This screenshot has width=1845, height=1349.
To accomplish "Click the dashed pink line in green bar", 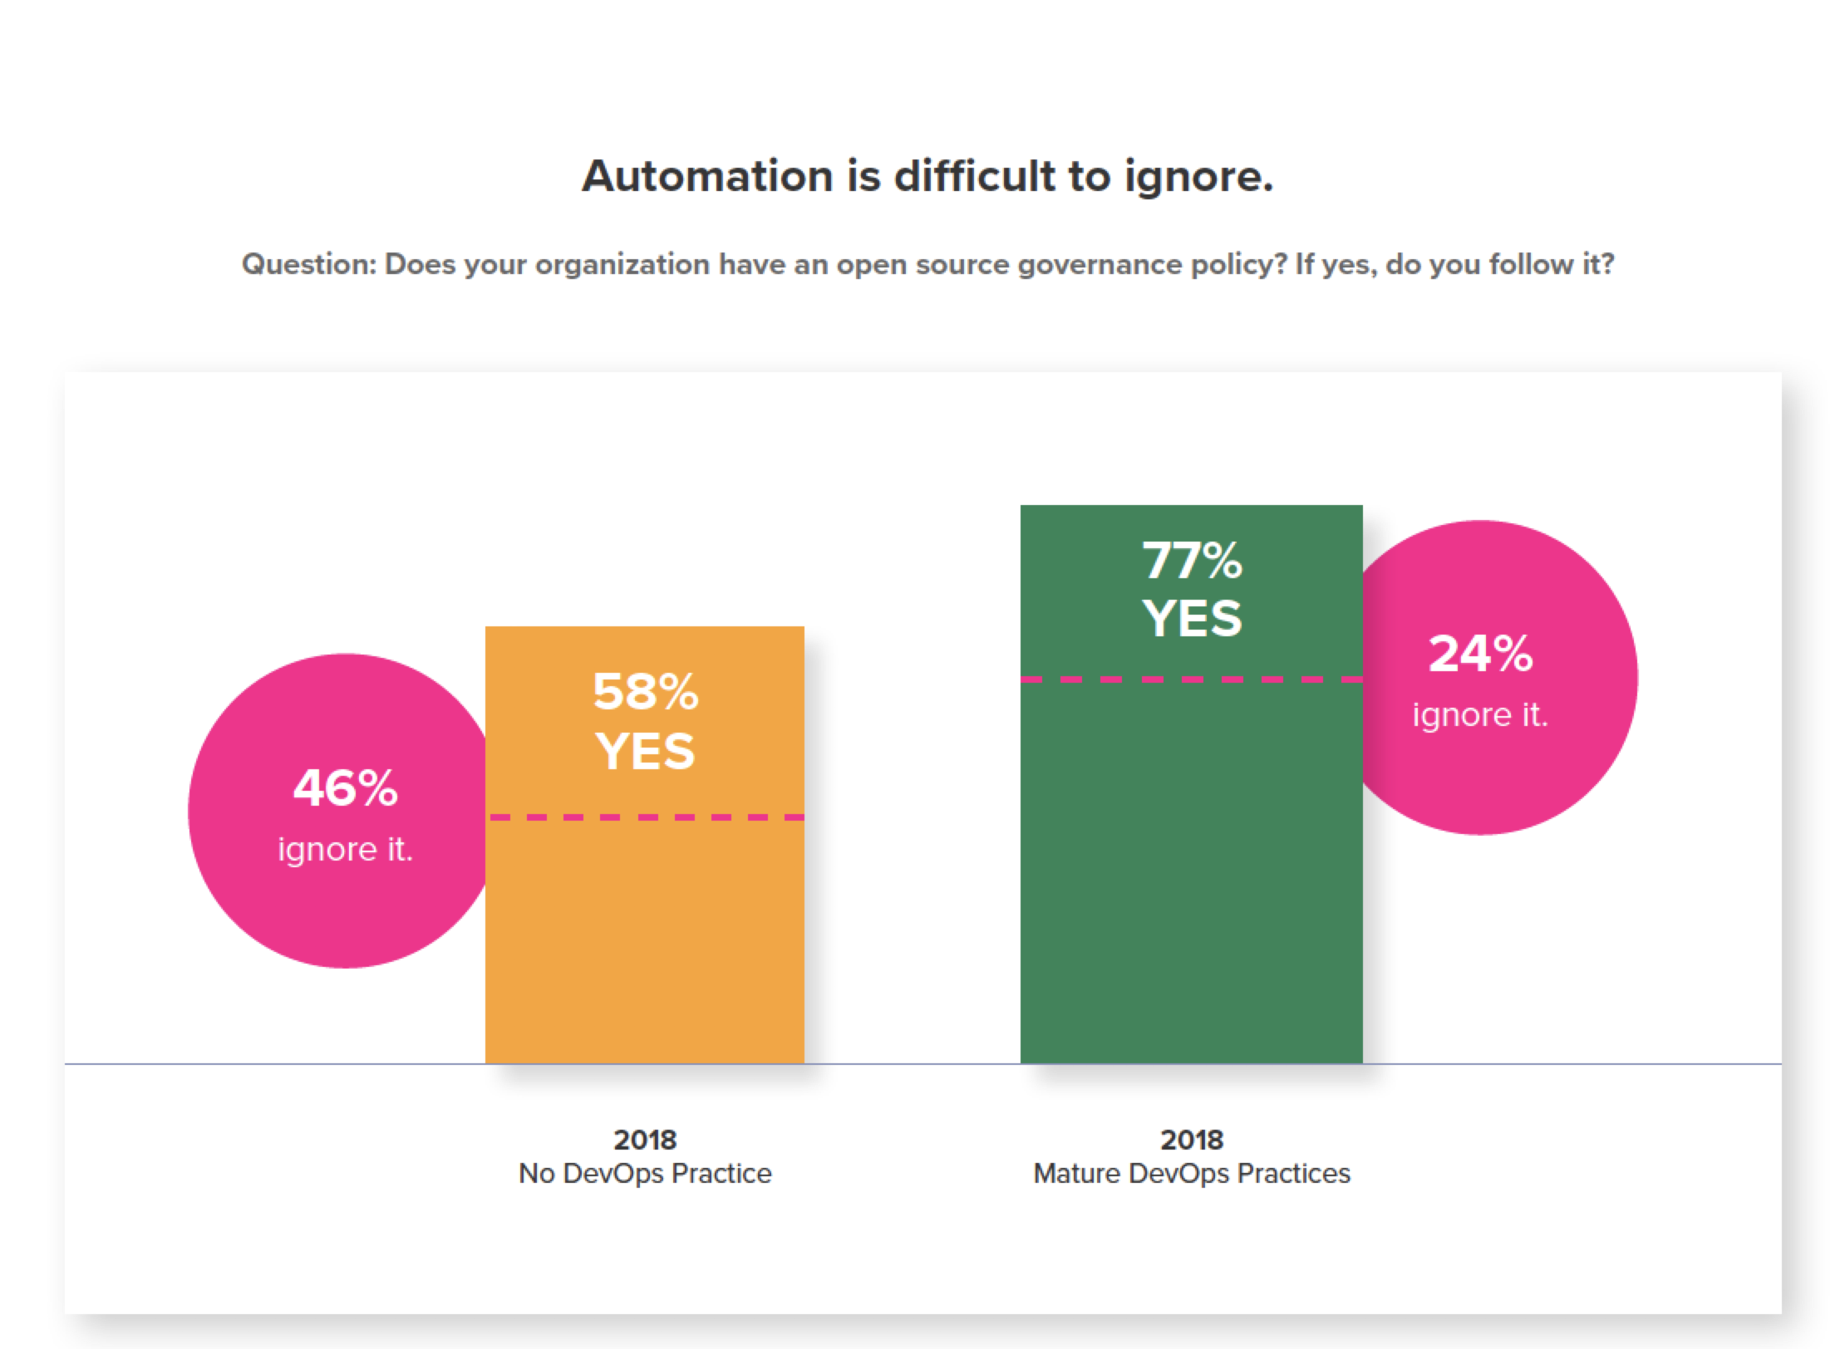I will pyautogui.click(x=1191, y=679).
